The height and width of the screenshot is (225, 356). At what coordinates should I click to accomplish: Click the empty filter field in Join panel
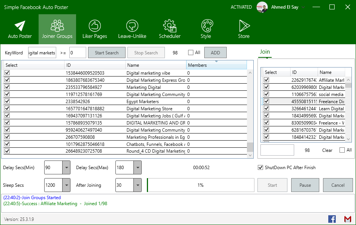click(277, 150)
